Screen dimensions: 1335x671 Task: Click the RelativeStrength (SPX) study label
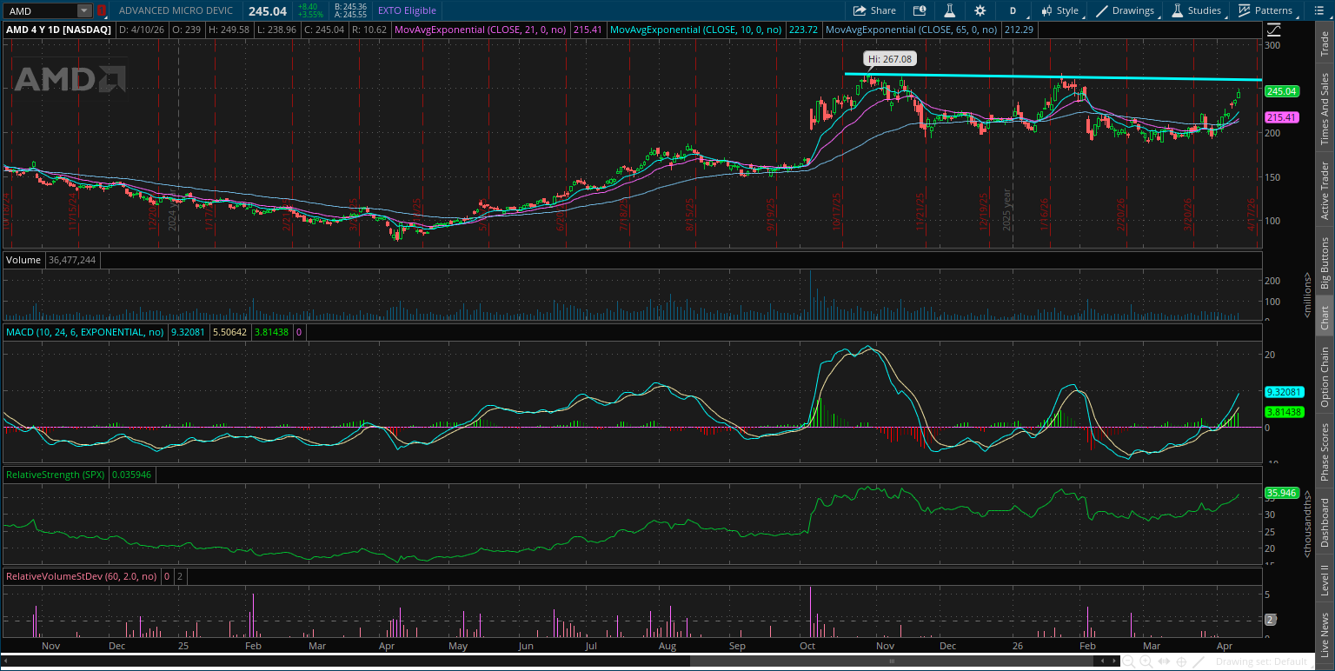pyautogui.click(x=56, y=475)
